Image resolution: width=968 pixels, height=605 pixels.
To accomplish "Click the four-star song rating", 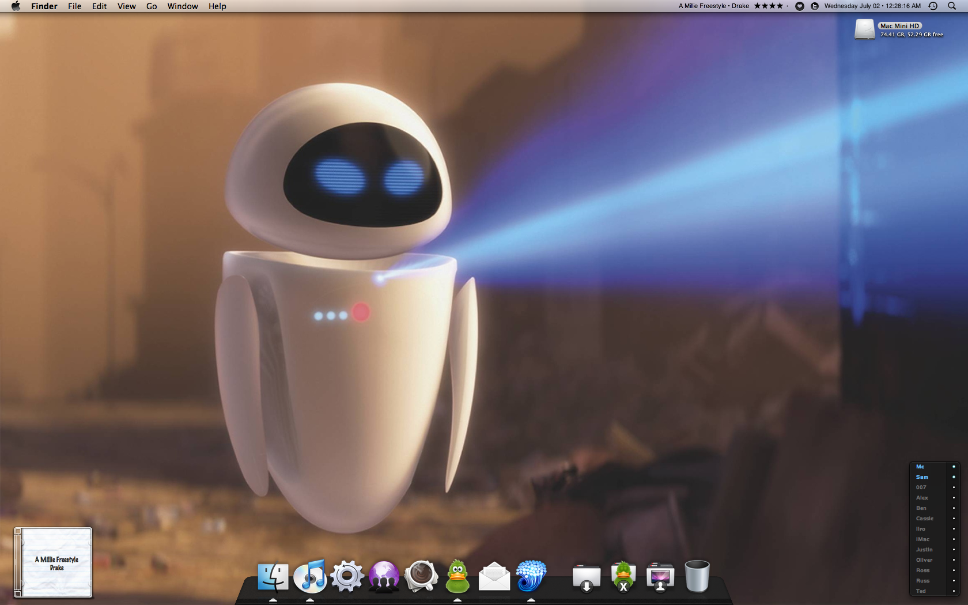I will [769, 6].
